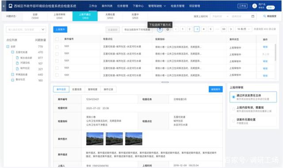Switch to the 上报待审核 (234) status tab
The image size is (283, 168).
[x=60, y=16]
